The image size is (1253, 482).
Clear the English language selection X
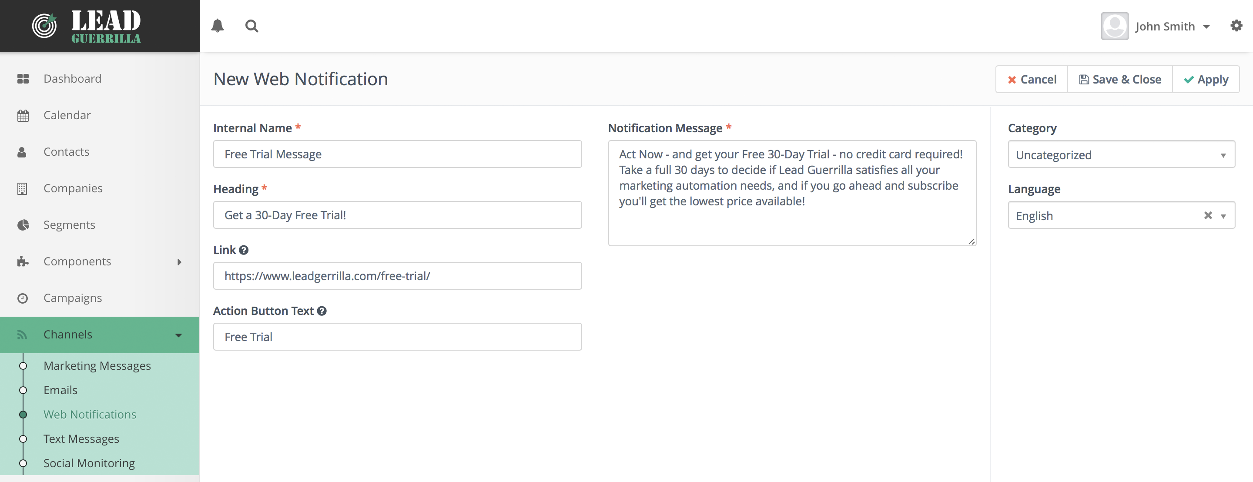[x=1208, y=215]
